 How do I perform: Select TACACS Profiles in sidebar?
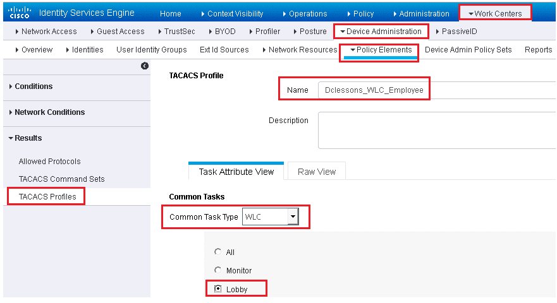click(47, 197)
